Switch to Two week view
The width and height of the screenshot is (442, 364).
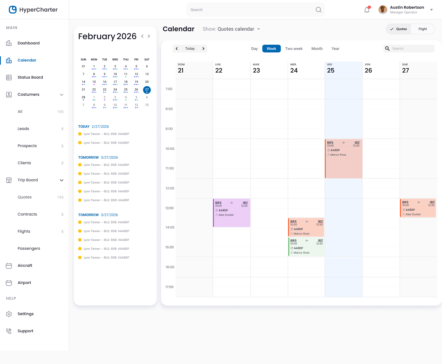[x=294, y=49]
